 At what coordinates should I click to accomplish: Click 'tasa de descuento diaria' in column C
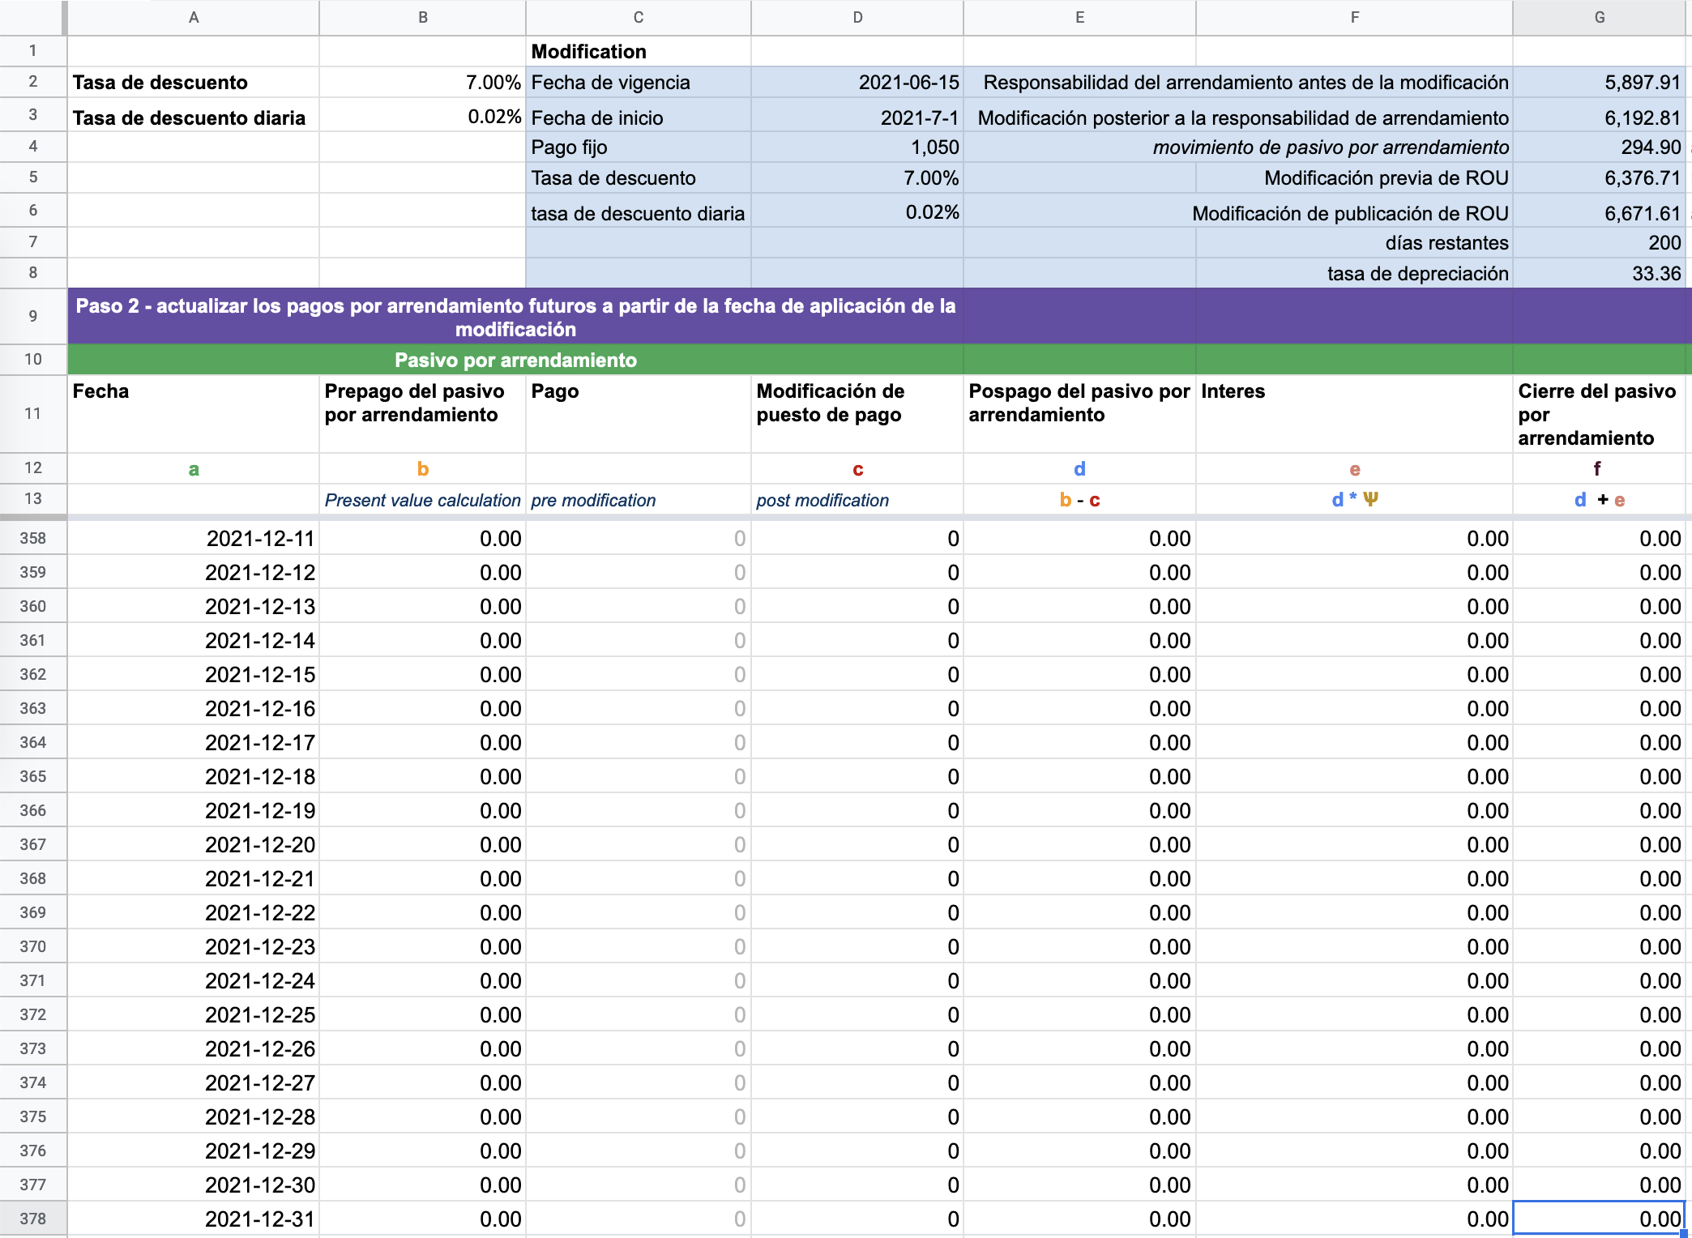point(639,212)
